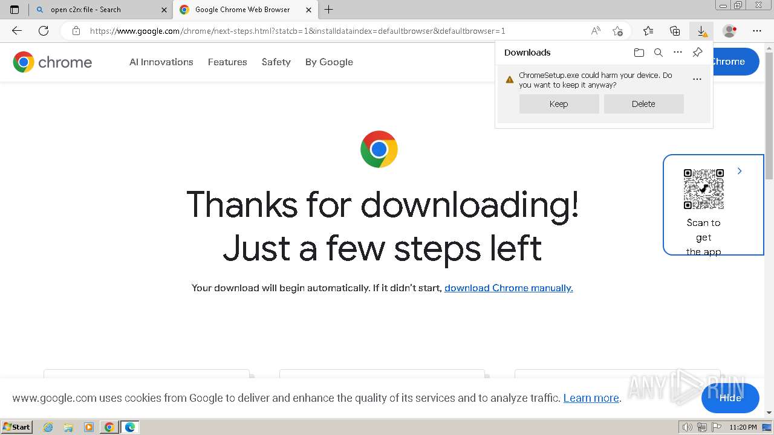Pin the Downloads panel

(697, 53)
